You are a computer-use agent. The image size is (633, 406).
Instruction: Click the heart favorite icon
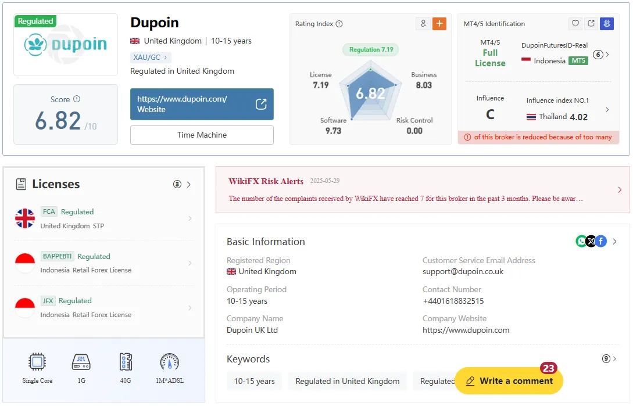(x=575, y=24)
